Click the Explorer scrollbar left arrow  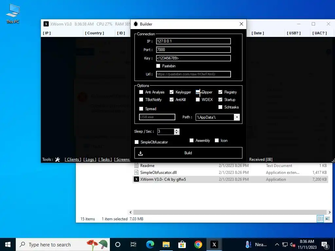pyautogui.click(x=131, y=212)
